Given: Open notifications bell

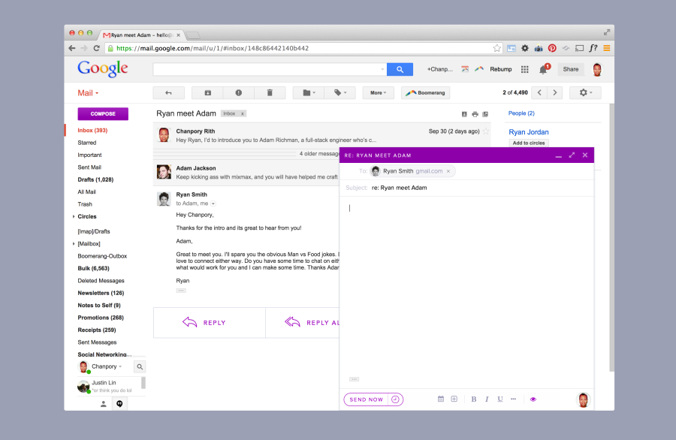Looking at the screenshot, I should (543, 69).
